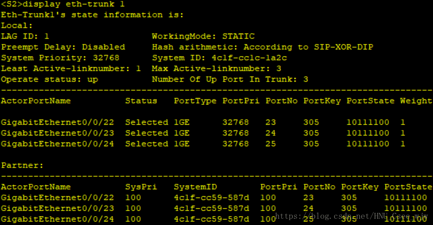Click the 'WorkingMode: STATIC' field
Screen dimensions: 433x225
click(203, 36)
